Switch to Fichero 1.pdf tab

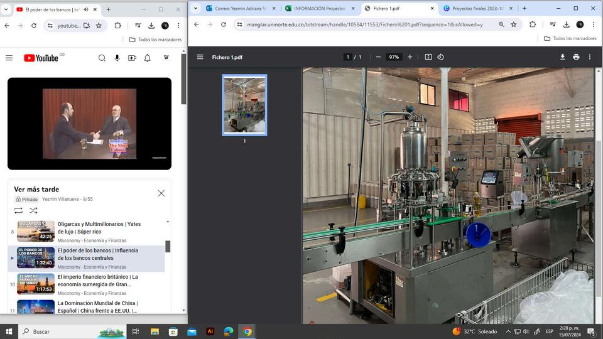(x=399, y=8)
